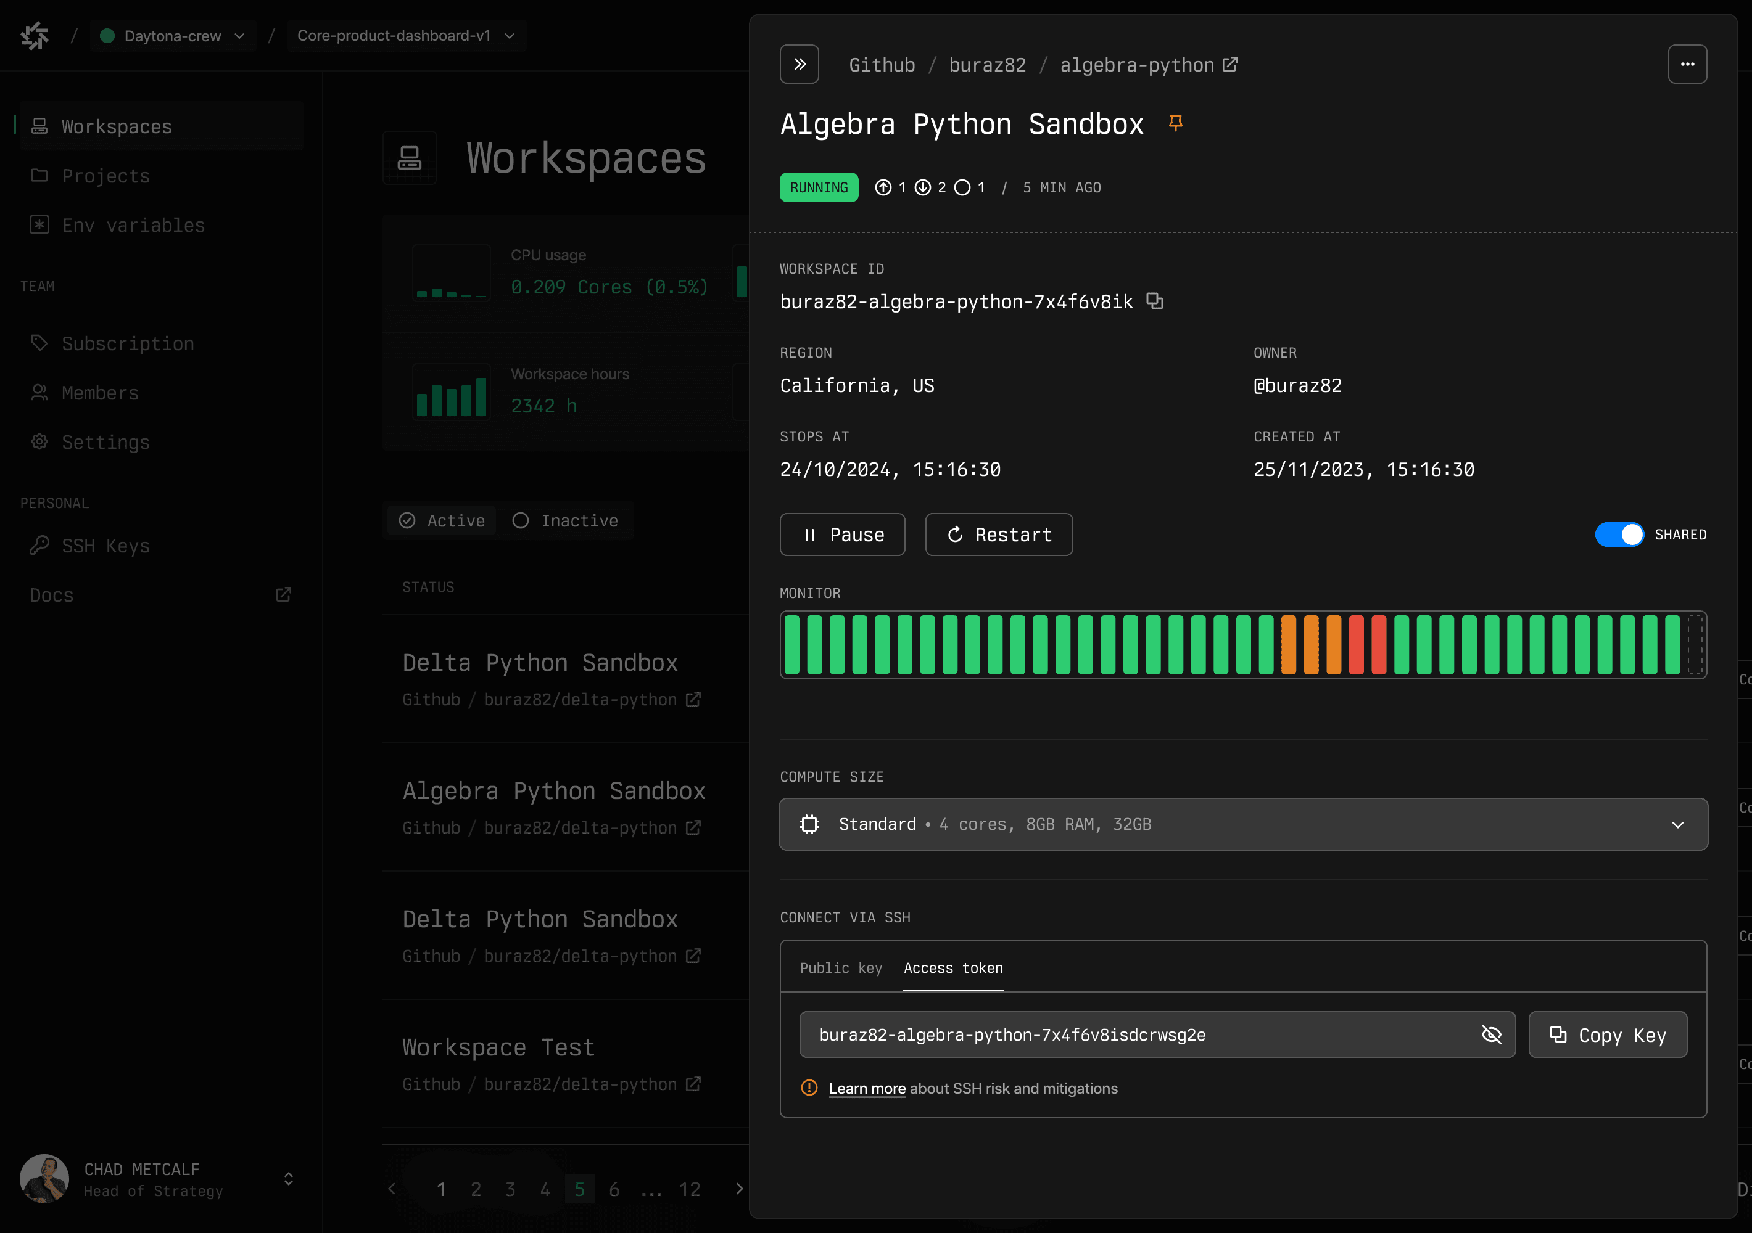Collapse the side panel with double-chevron icon
The width and height of the screenshot is (1752, 1233).
click(799, 64)
